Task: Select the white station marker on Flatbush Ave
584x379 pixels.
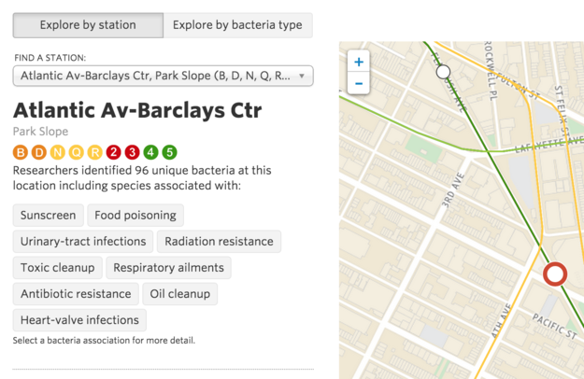Action: tap(443, 72)
